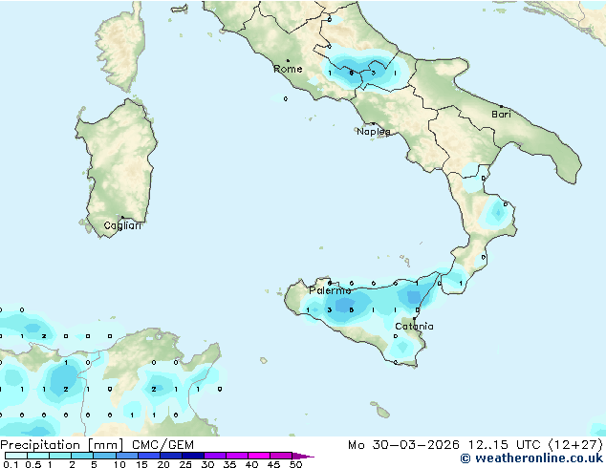This screenshot has height=468, width=606.
Task: Select the 1–2 mm legend swatch
Action: point(60,456)
